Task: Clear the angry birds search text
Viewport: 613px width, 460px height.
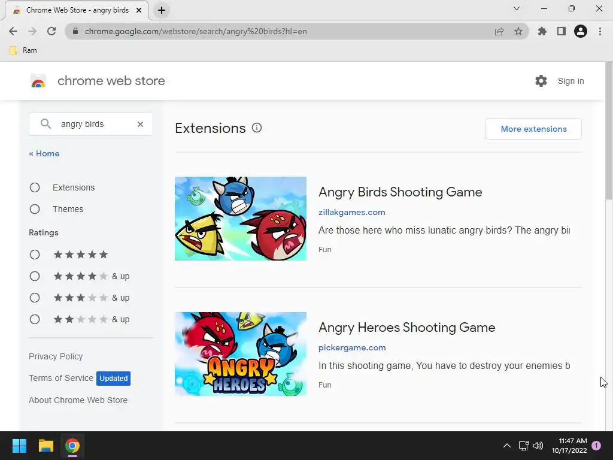Action: pyautogui.click(x=140, y=124)
